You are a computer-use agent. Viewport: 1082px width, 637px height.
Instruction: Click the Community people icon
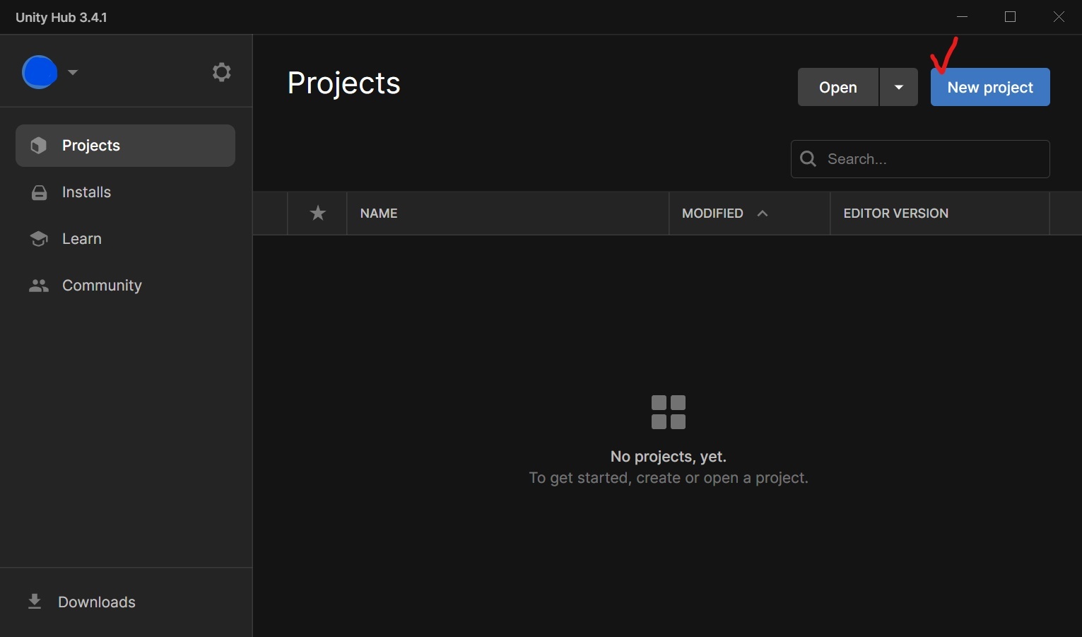click(39, 286)
